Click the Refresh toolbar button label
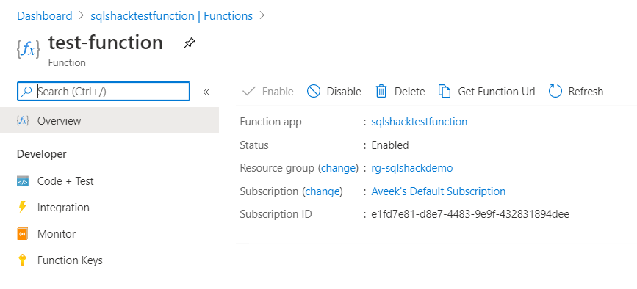 [586, 92]
